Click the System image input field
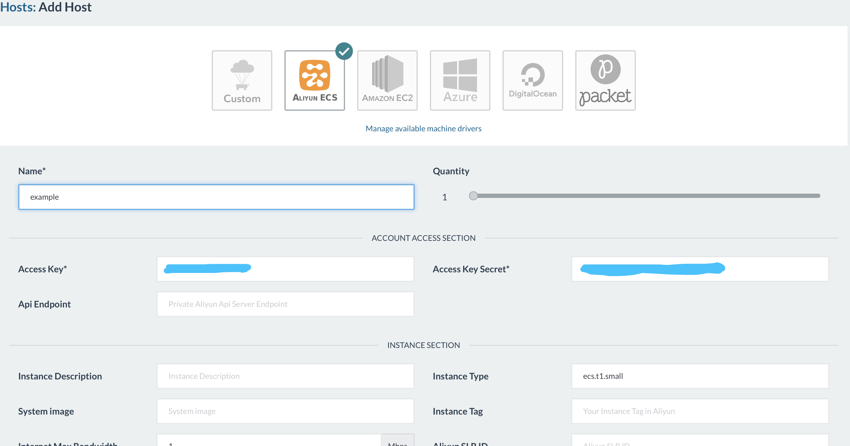 point(285,411)
